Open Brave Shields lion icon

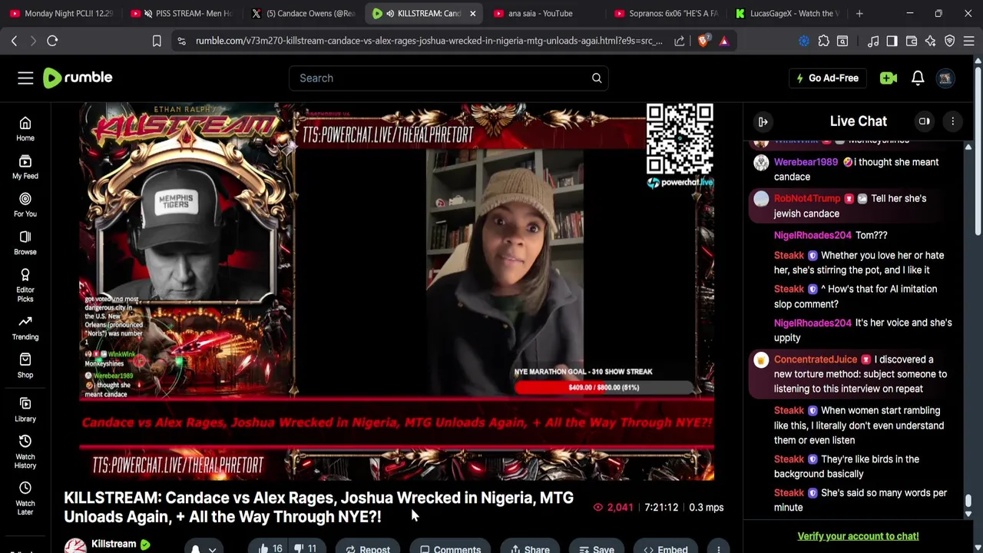[703, 41]
